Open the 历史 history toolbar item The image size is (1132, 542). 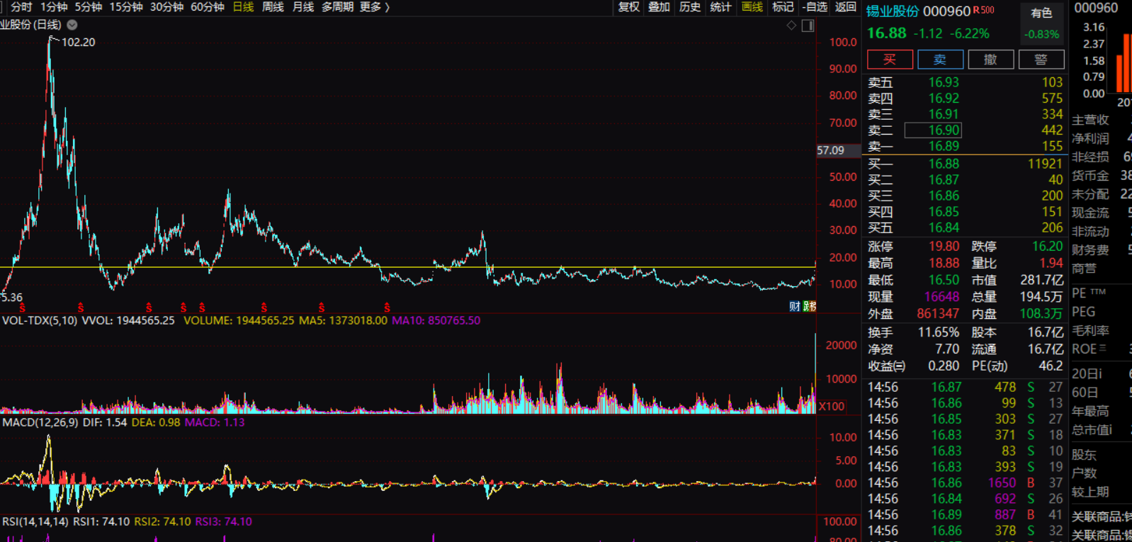point(690,7)
